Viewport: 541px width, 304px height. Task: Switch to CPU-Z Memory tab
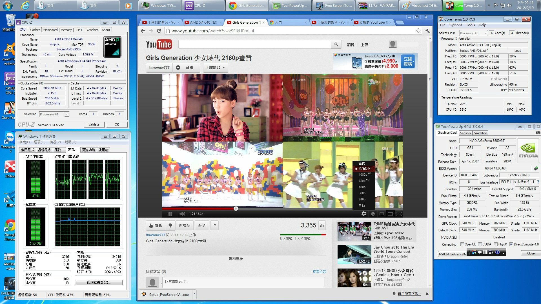click(66, 30)
